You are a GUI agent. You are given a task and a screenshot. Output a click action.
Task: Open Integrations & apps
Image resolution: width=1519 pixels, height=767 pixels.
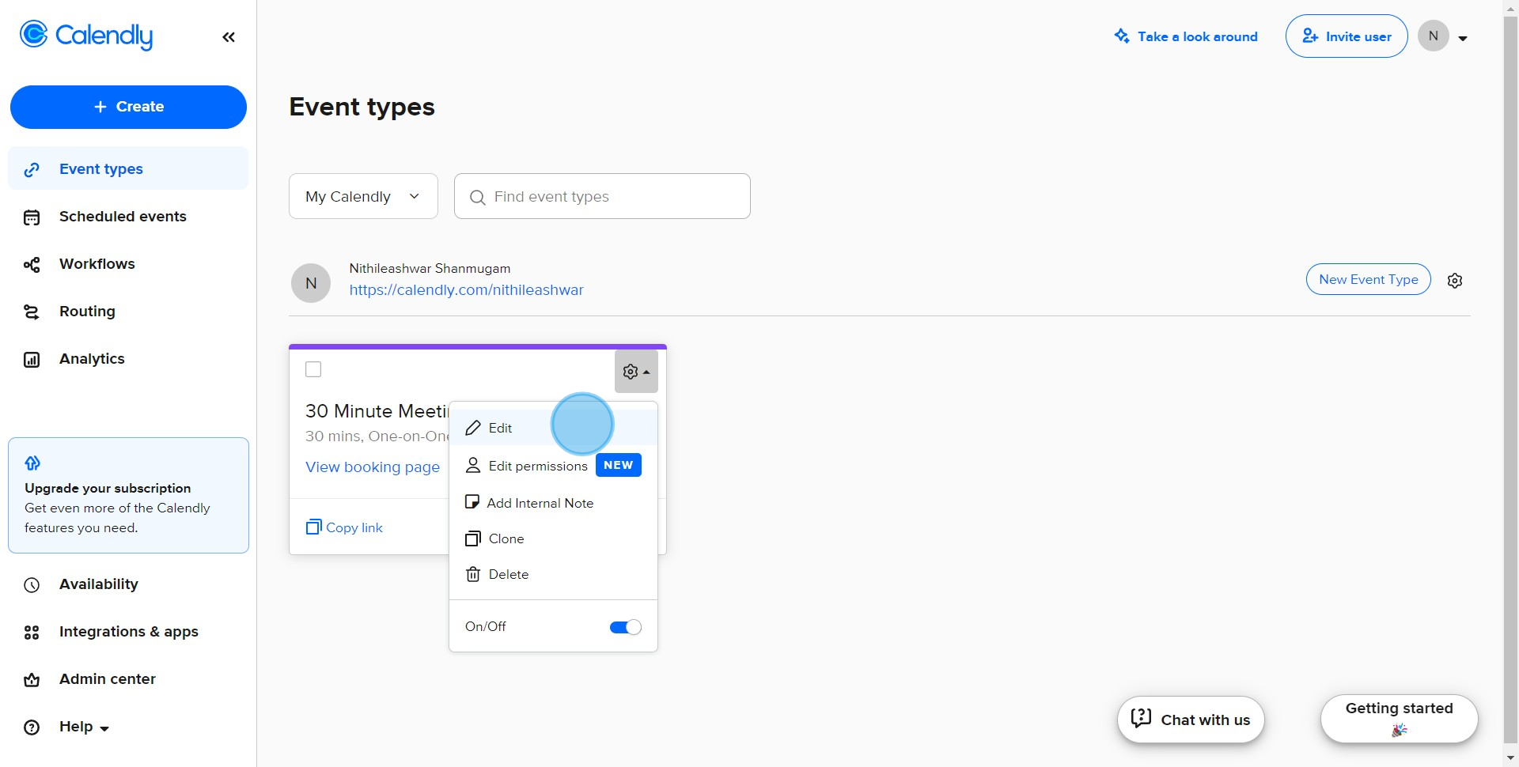pos(128,632)
